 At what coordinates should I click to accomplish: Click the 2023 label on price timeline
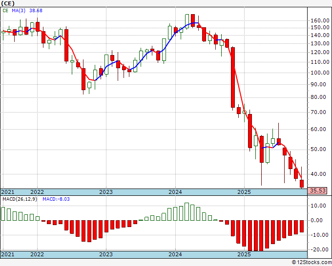[106, 192]
